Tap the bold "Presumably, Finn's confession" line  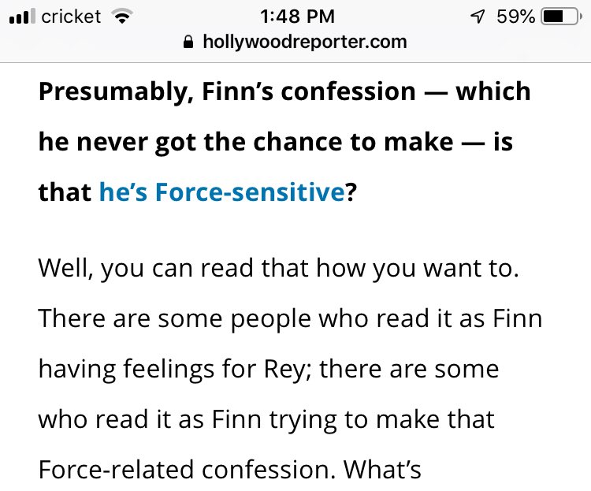(x=226, y=91)
